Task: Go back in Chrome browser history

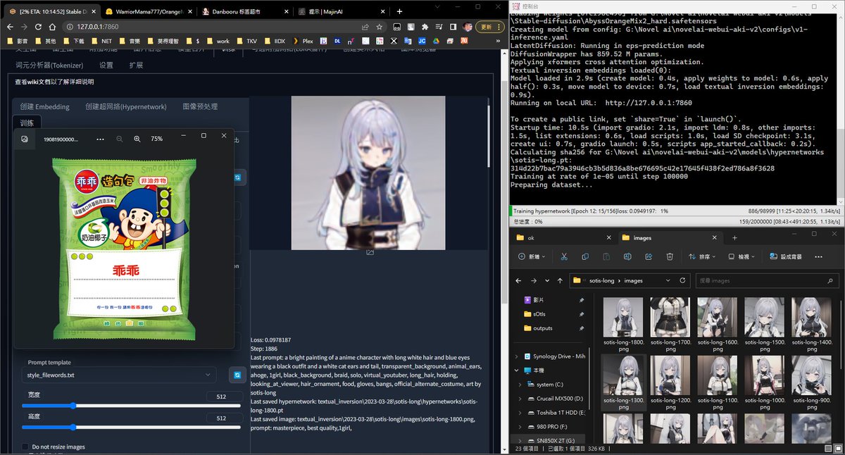Action: click(11, 27)
